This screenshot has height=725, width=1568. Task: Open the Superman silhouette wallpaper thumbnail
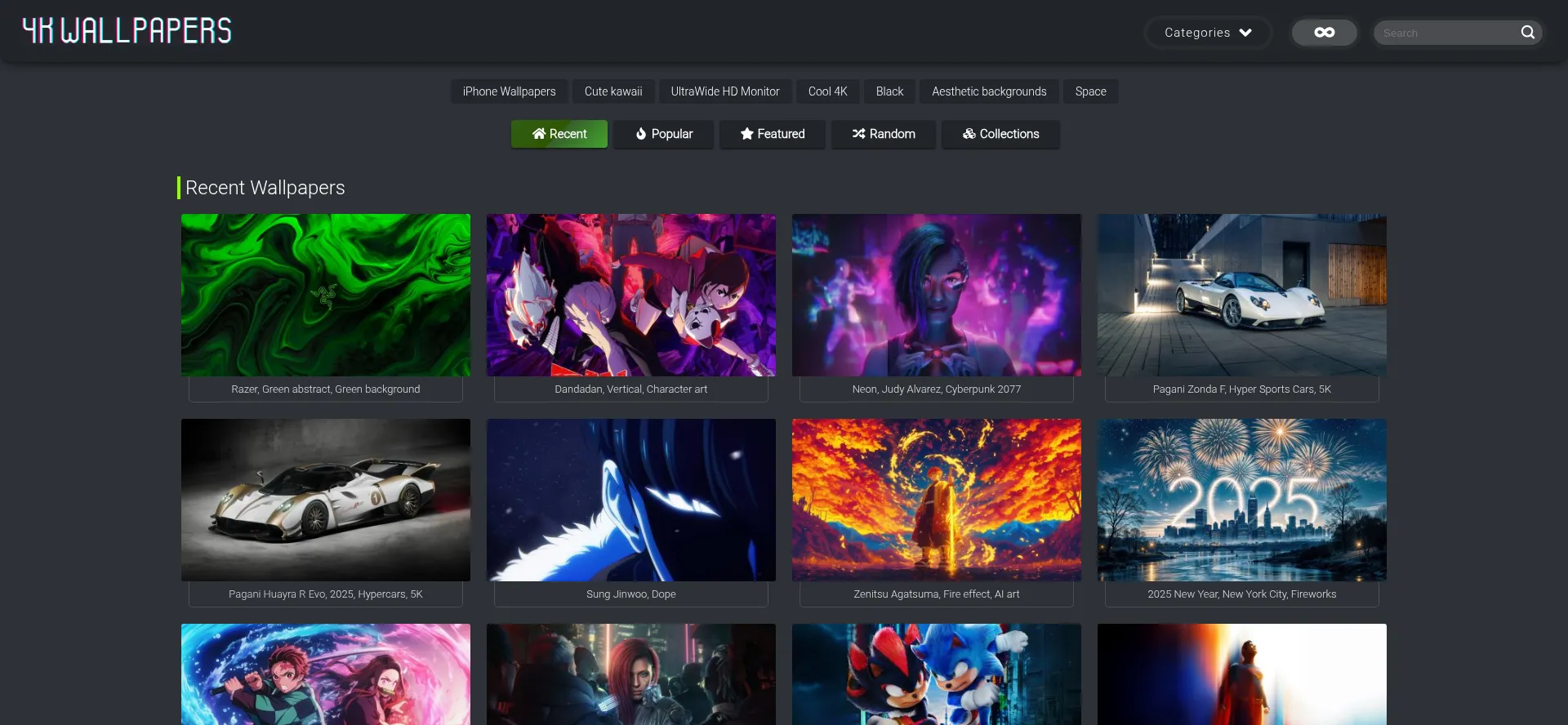coord(1242,674)
